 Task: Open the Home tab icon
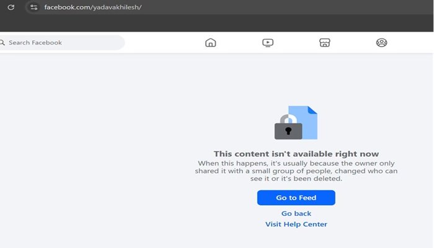click(211, 43)
